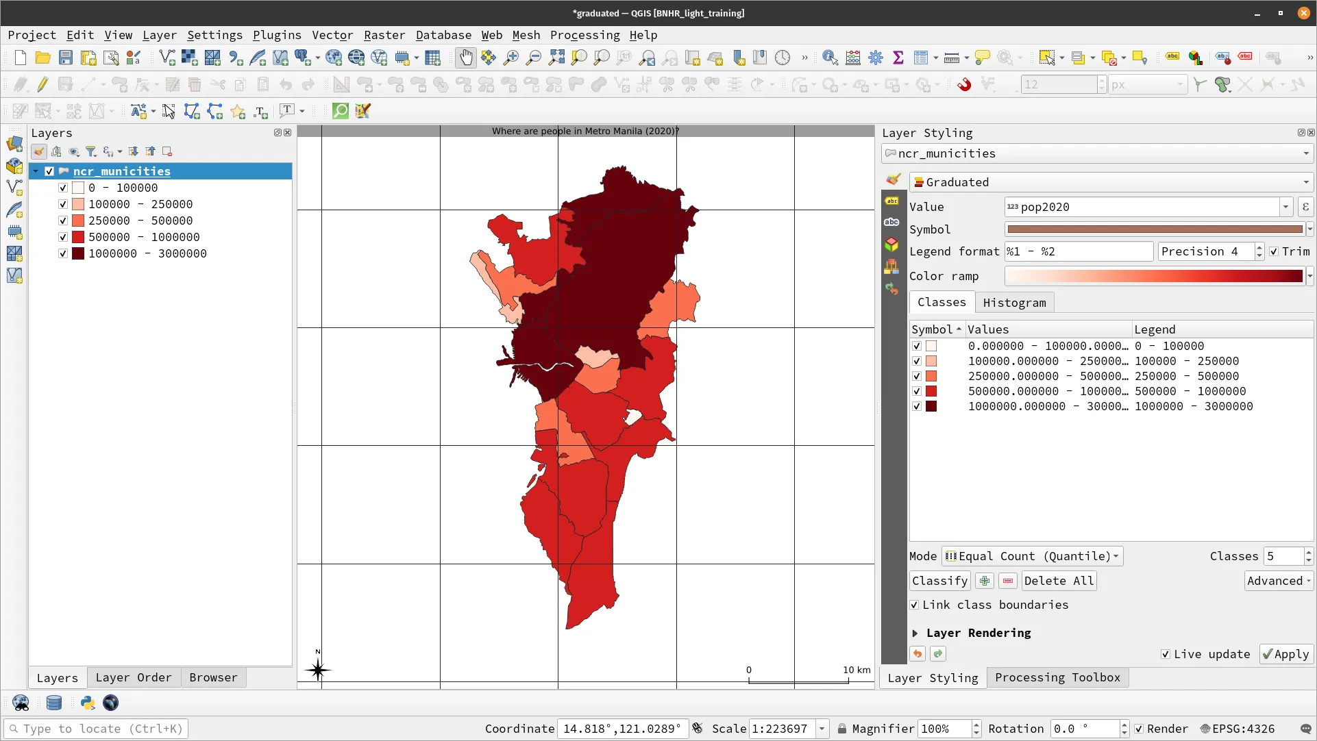Click the Open Project folder icon
Image resolution: width=1317 pixels, height=741 pixels.
(x=42, y=58)
